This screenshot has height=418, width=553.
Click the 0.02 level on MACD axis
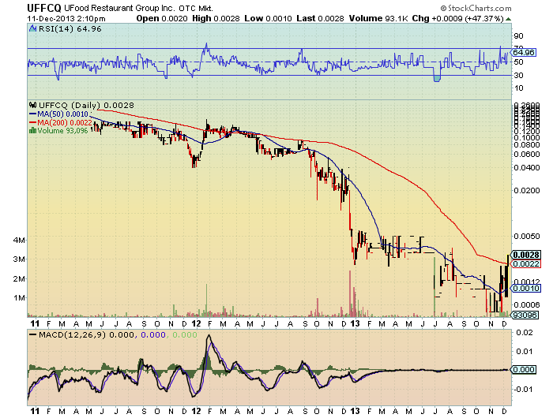(525, 332)
